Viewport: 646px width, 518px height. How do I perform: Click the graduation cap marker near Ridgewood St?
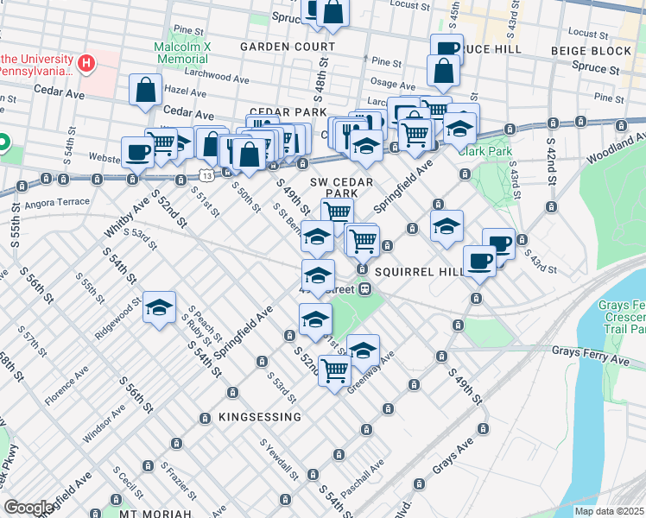pyautogui.click(x=160, y=309)
